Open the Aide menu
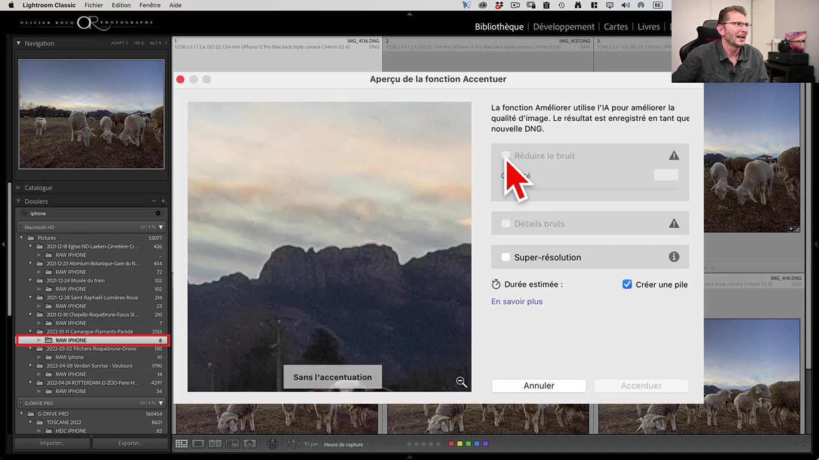The image size is (819, 460). coord(175,5)
